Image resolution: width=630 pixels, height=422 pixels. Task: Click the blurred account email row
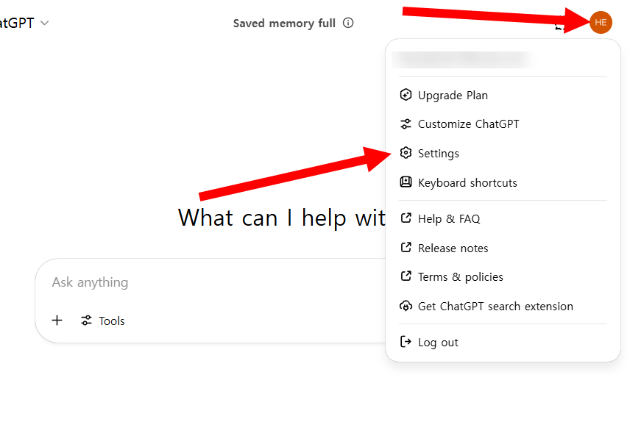tap(462, 60)
